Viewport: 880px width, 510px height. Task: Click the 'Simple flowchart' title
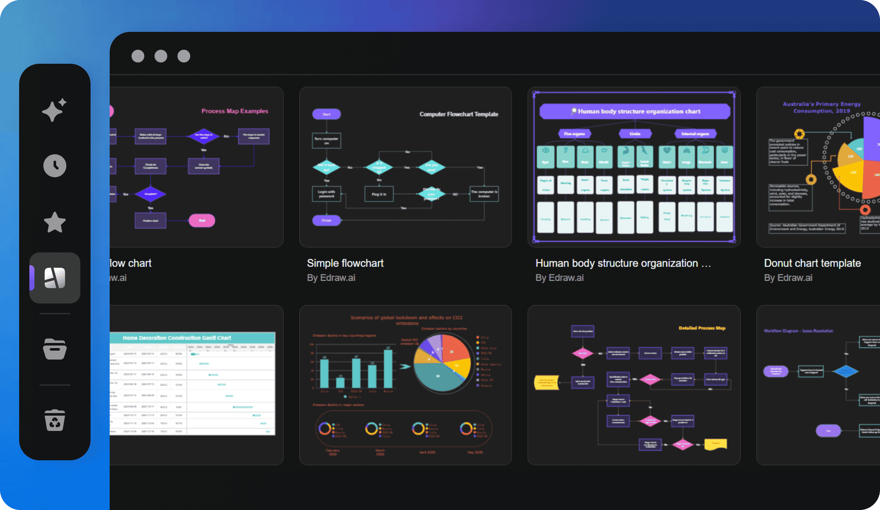(345, 263)
